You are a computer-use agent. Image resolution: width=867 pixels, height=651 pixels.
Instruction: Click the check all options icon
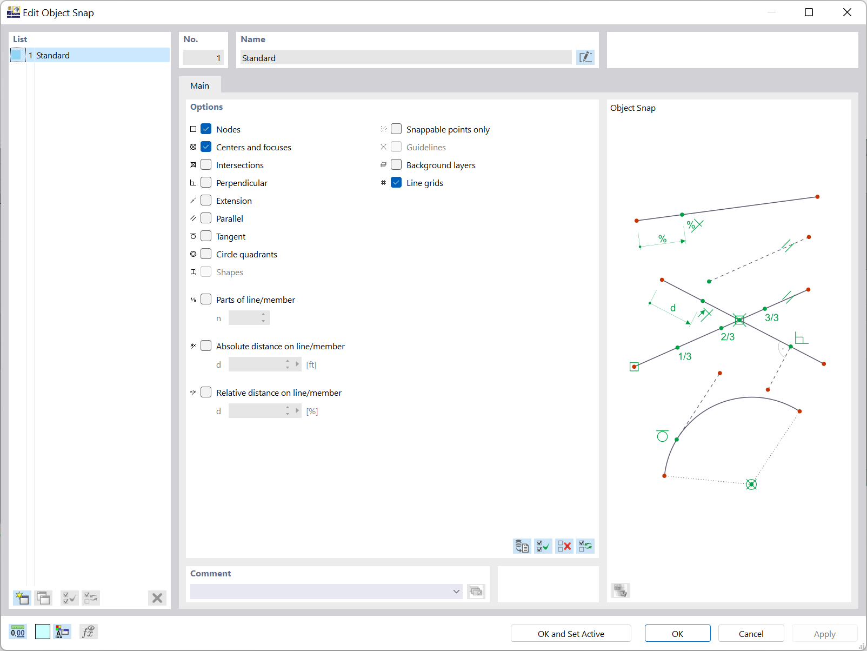543,546
